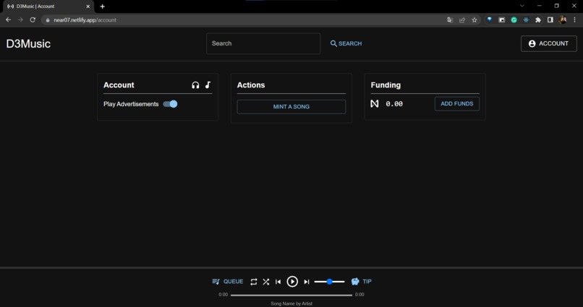Image resolution: width=583 pixels, height=307 pixels.
Task: Toggle the repeat icon in player
Action: coord(254,282)
